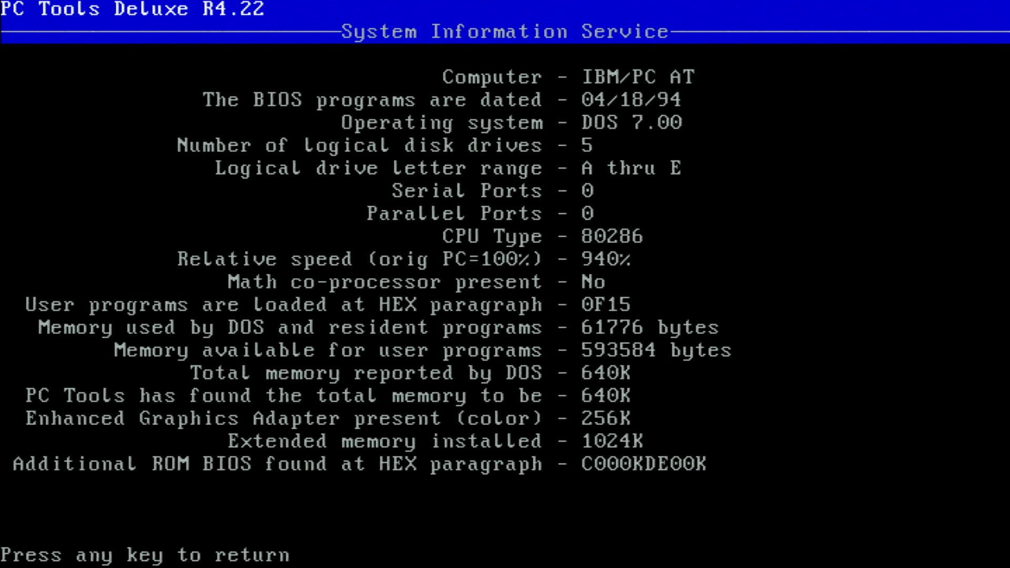Click 'Total memory reported by DOS' label
This screenshot has width=1010, height=568.
(x=366, y=373)
